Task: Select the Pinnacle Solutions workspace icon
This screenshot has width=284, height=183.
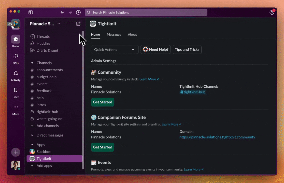Action: 16,24
